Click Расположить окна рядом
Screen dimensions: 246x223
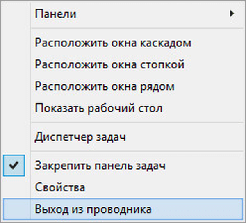105,86
